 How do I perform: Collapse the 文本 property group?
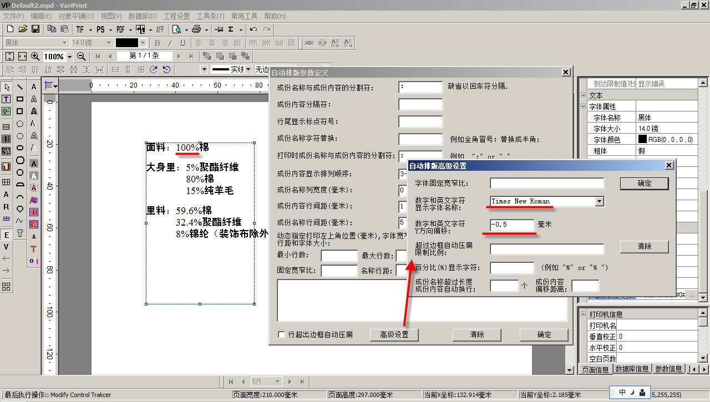pos(584,95)
